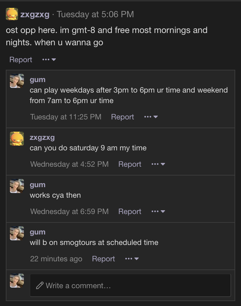Viewport: 241px width, 306px height.
Task: Expand options for 22 minutes ago comment
Action: coord(132,259)
